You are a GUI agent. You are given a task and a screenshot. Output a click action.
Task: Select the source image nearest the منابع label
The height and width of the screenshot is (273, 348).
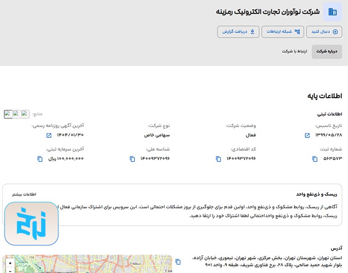26,114
